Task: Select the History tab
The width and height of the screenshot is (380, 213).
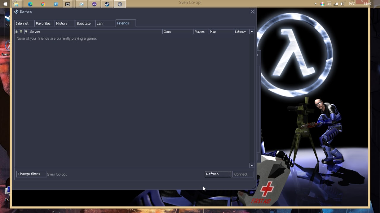Action: (64, 23)
